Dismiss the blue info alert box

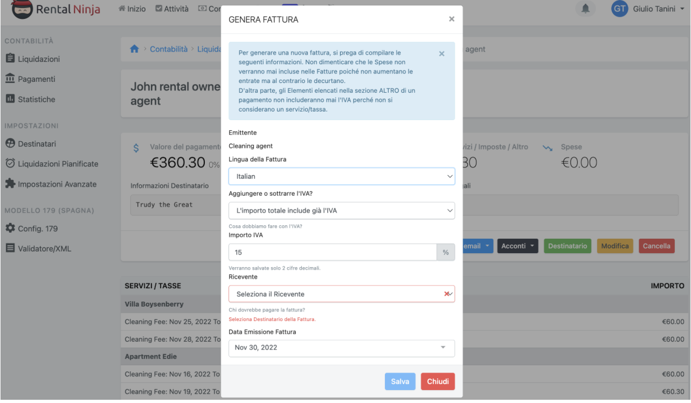pyautogui.click(x=441, y=54)
